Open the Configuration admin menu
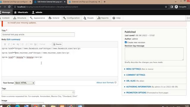 click(72, 18)
